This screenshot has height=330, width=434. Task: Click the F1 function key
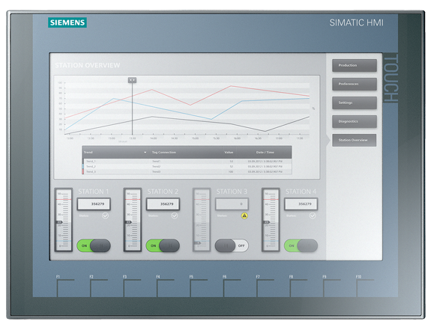pyautogui.click(x=65, y=287)
